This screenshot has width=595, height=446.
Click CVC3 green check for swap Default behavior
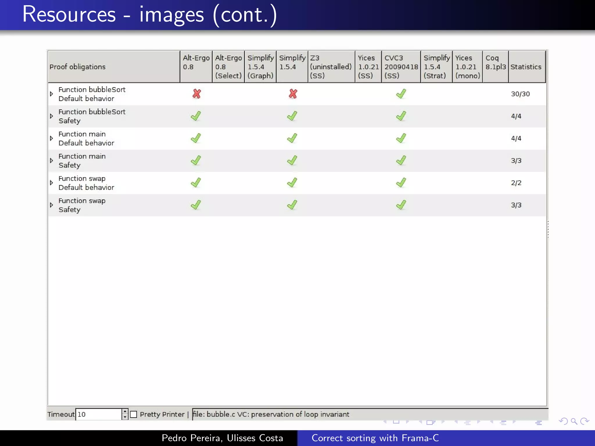pyautogui.click(x=401, y=183)
